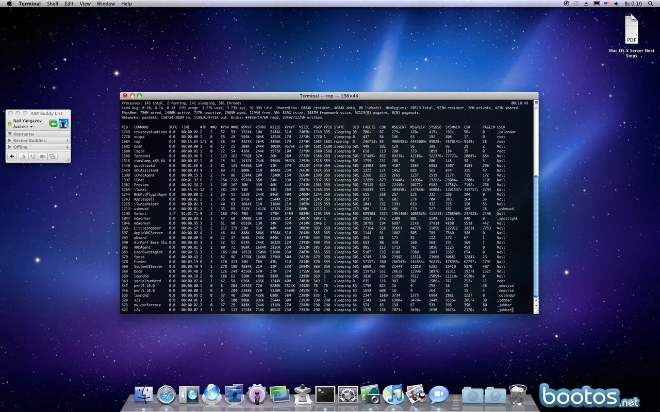Click the buddy picture in AIM Buddy List
Viewport: 660px width, 412px height.
[64, 123]
